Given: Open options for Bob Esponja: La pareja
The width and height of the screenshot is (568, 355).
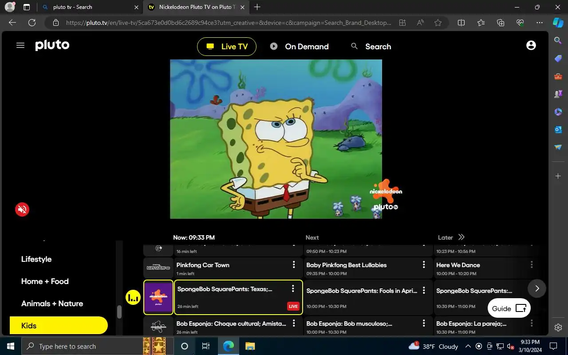Looking at the screenshot, I should pyautogui.click(x=532, y=323).
